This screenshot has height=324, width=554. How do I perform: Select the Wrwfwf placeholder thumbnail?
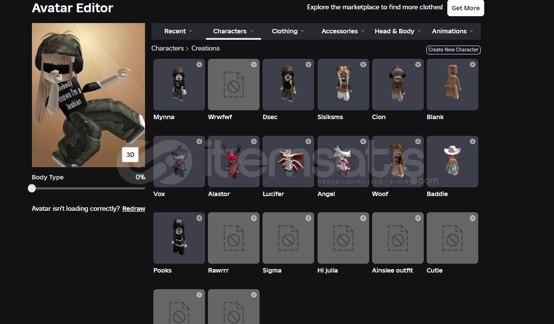(233, 84)
